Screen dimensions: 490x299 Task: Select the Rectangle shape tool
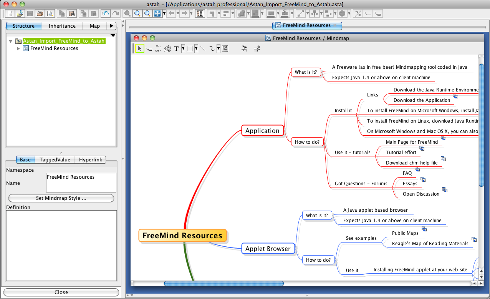pos(190,49)
